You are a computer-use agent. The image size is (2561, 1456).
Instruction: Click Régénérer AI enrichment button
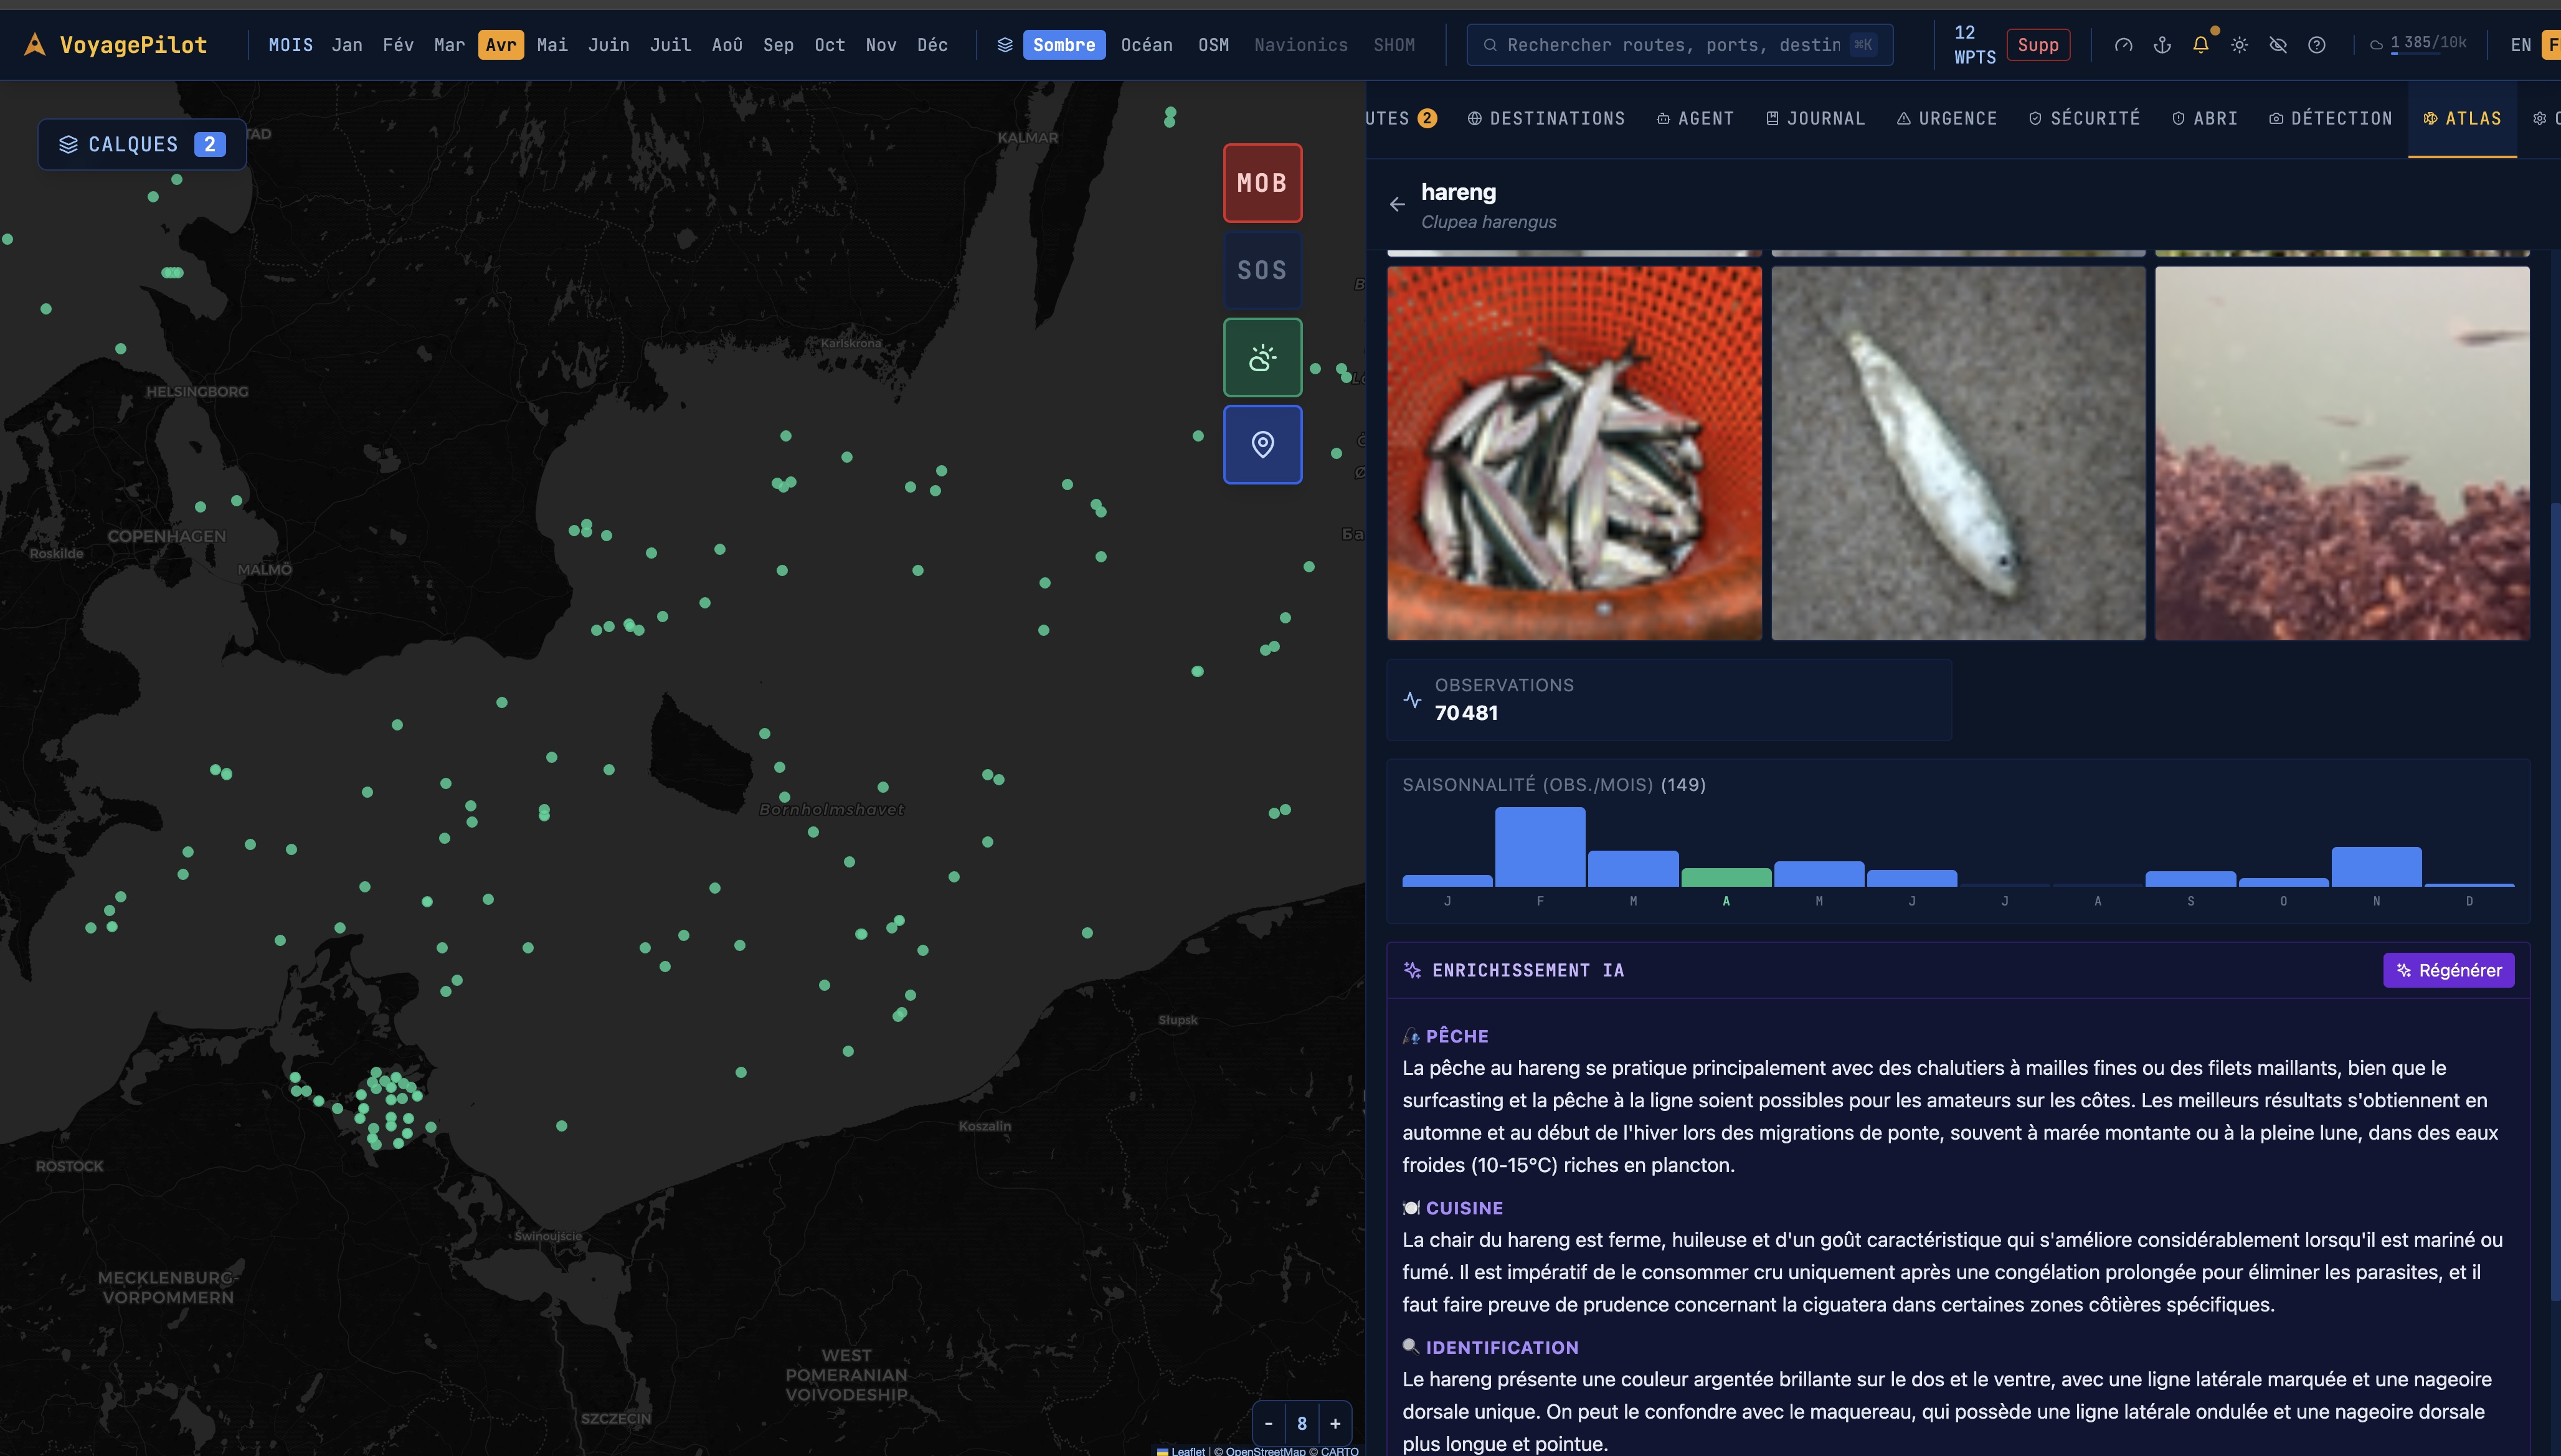tap(2448, 970)
